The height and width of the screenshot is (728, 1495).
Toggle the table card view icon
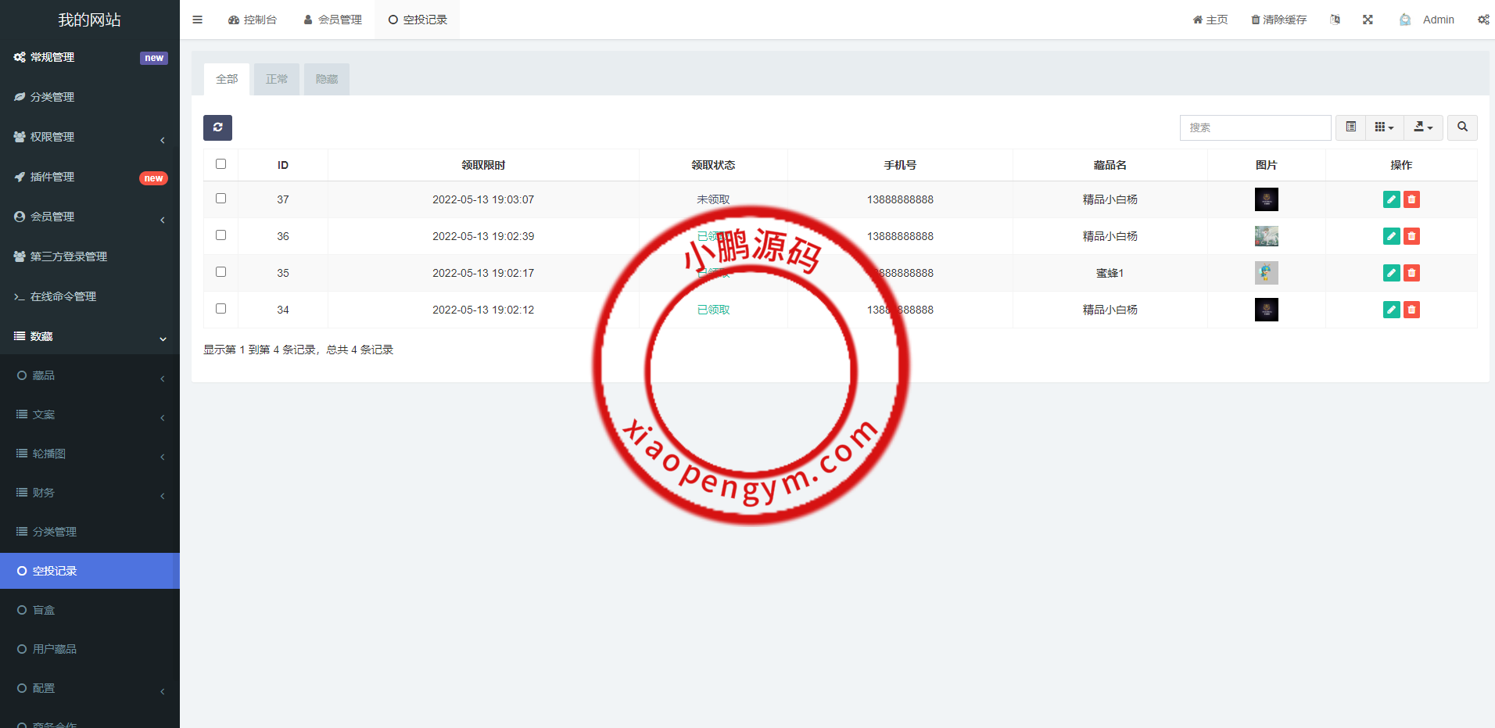(x=1350, y=127)
